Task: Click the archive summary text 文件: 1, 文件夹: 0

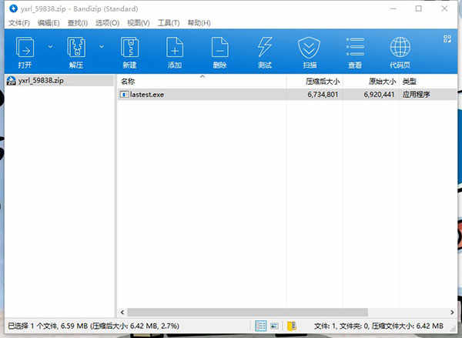Action: (x=341, y=326)
